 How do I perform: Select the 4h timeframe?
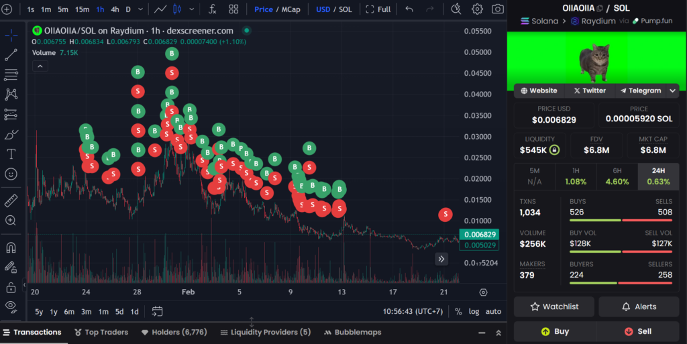115,9
